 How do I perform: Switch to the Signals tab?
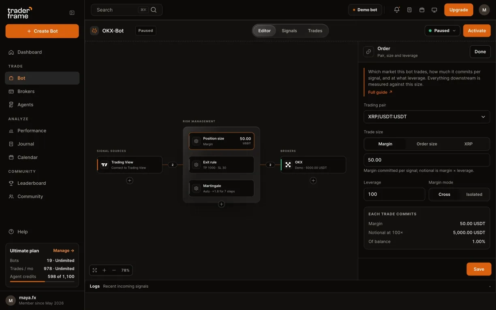tap(289, 31)
